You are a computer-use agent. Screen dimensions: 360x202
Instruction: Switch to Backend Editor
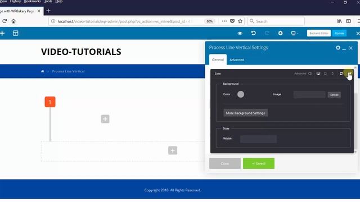(319, 33)
